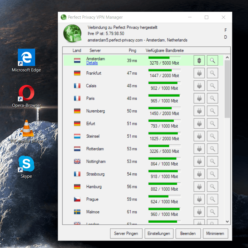Click the 39 ms ping value

pyautogui.click(x=132, y=60)
